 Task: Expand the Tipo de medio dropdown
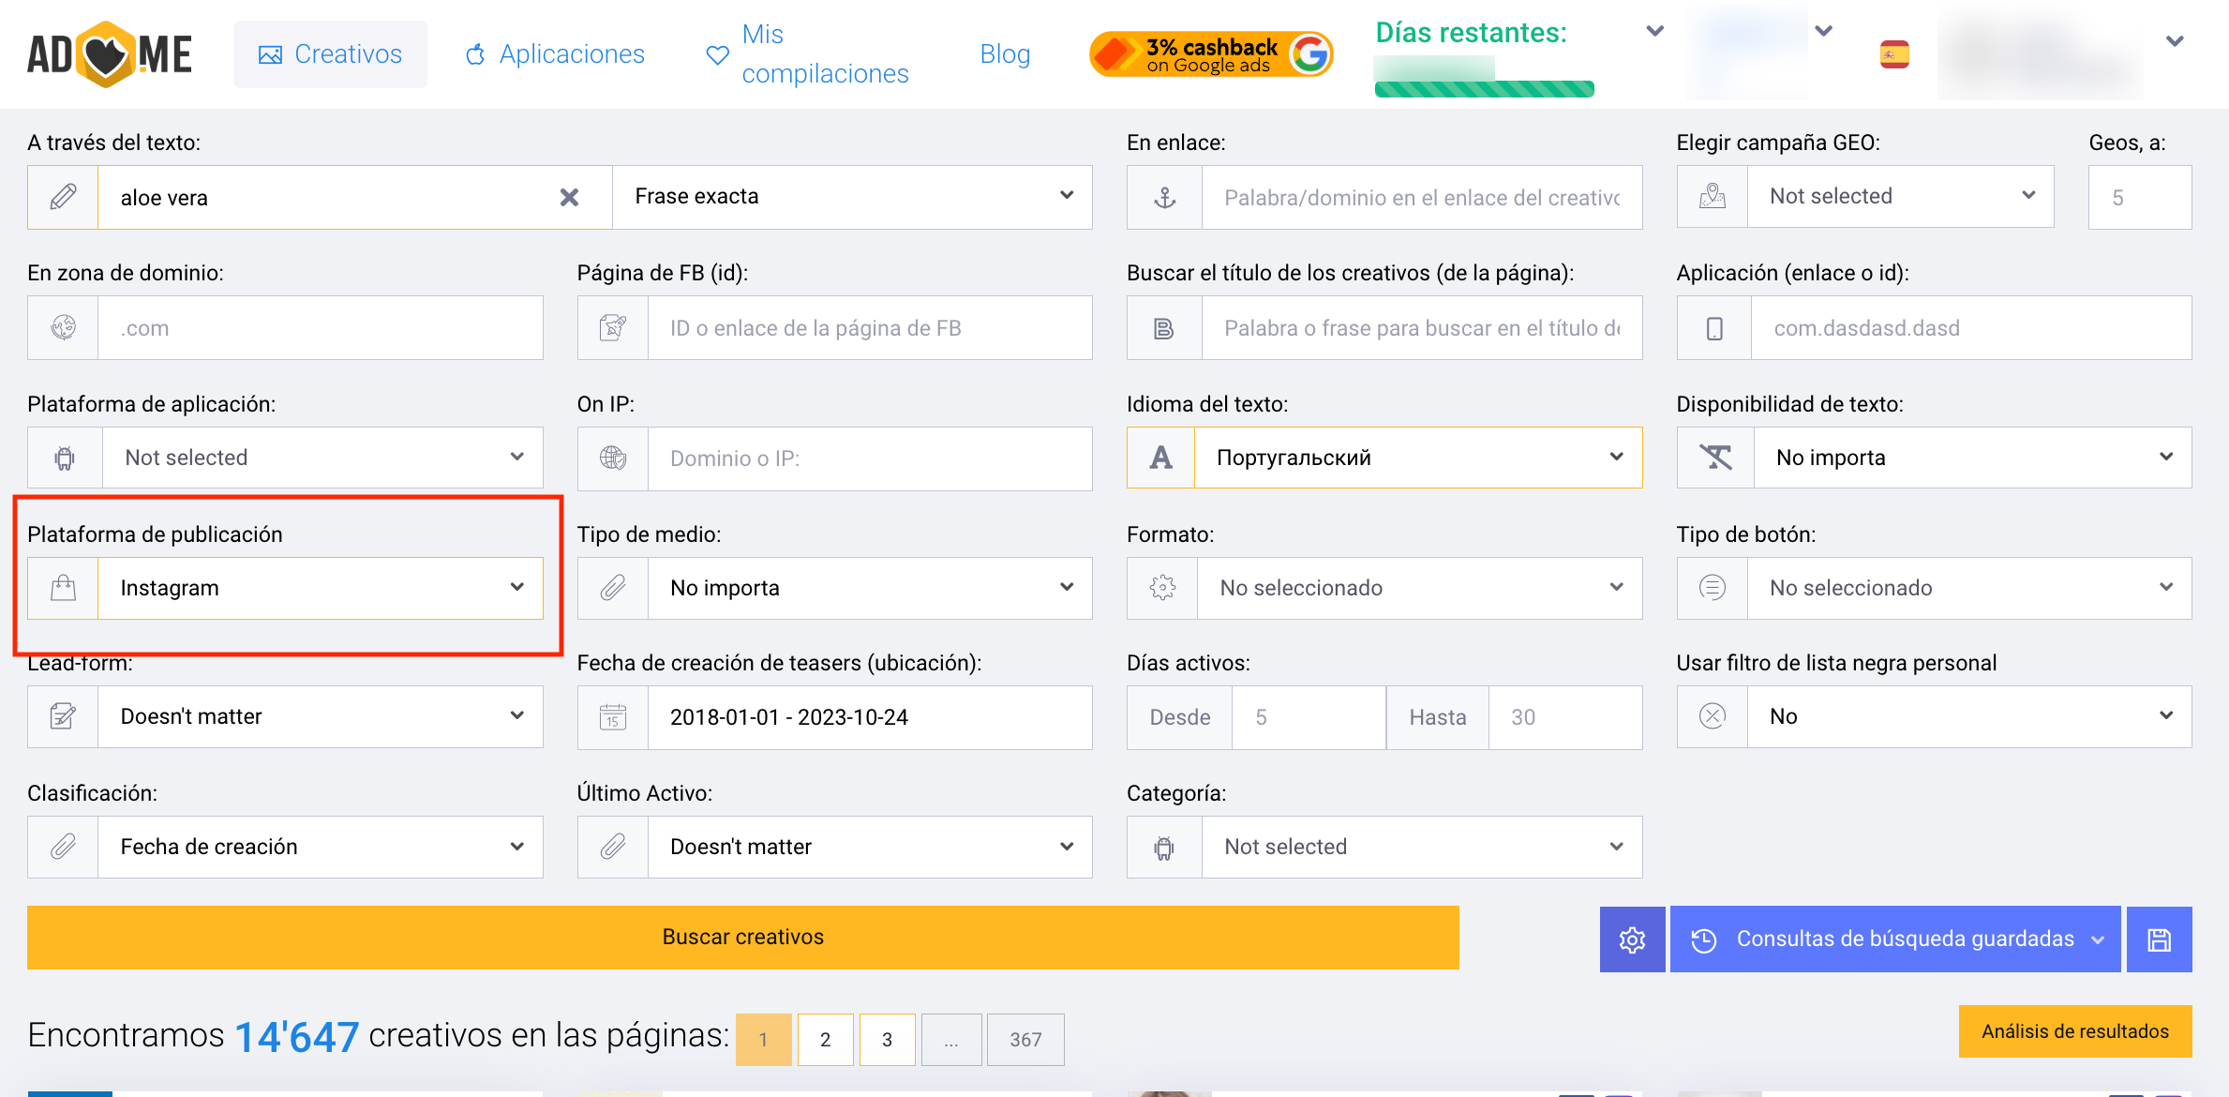point(869,588)
